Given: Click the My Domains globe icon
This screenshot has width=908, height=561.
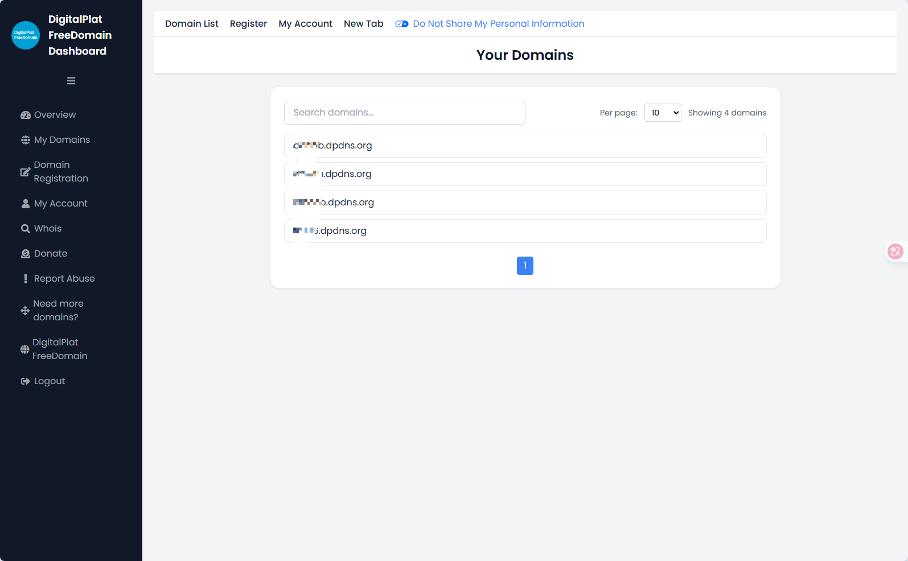Looking at the screenshot, I should (x=26, y=140).
